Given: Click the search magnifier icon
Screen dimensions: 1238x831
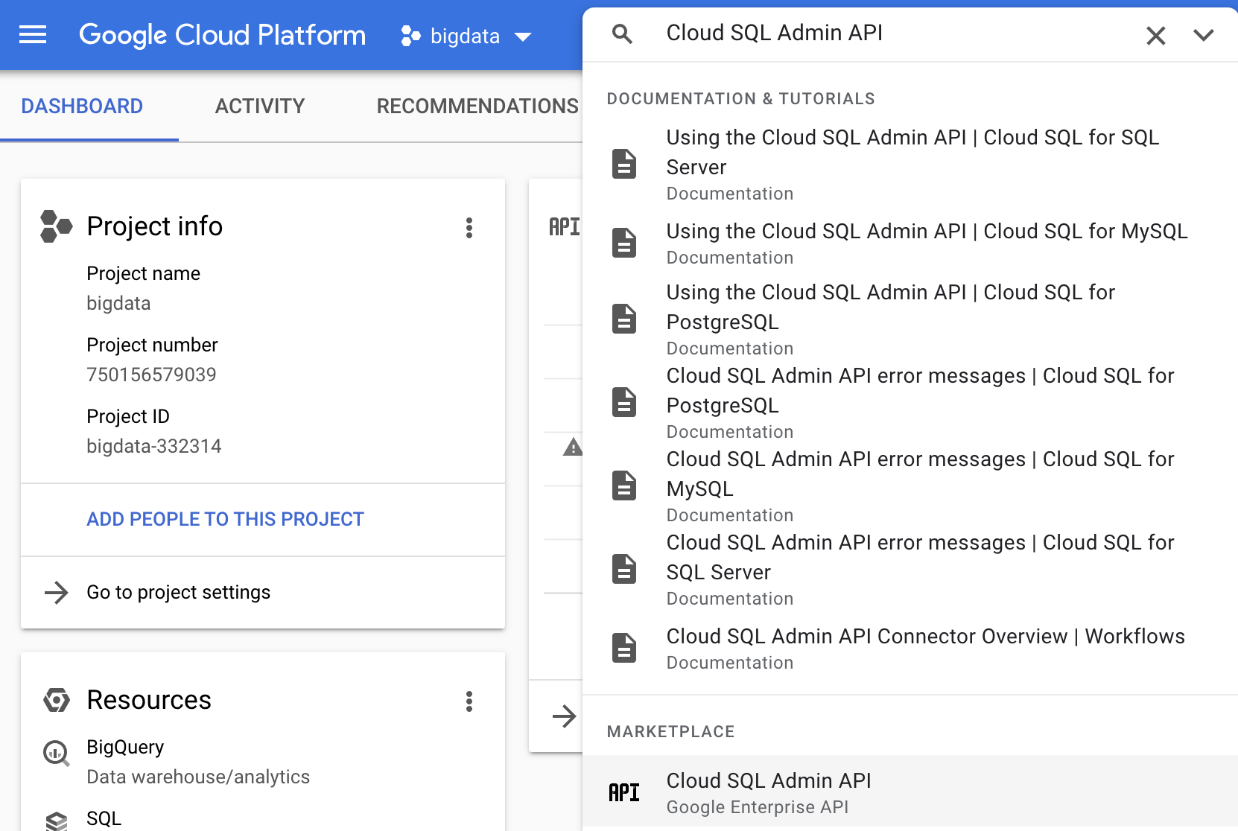Looking at the screenshot, I should click(622, 34).
